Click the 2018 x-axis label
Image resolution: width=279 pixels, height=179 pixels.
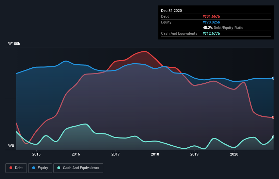click(x=155, y=154)
